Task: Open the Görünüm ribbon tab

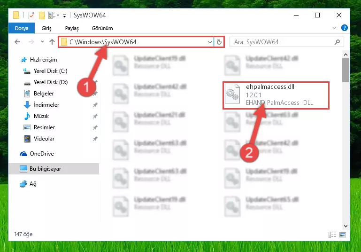Action: [102, 28]
